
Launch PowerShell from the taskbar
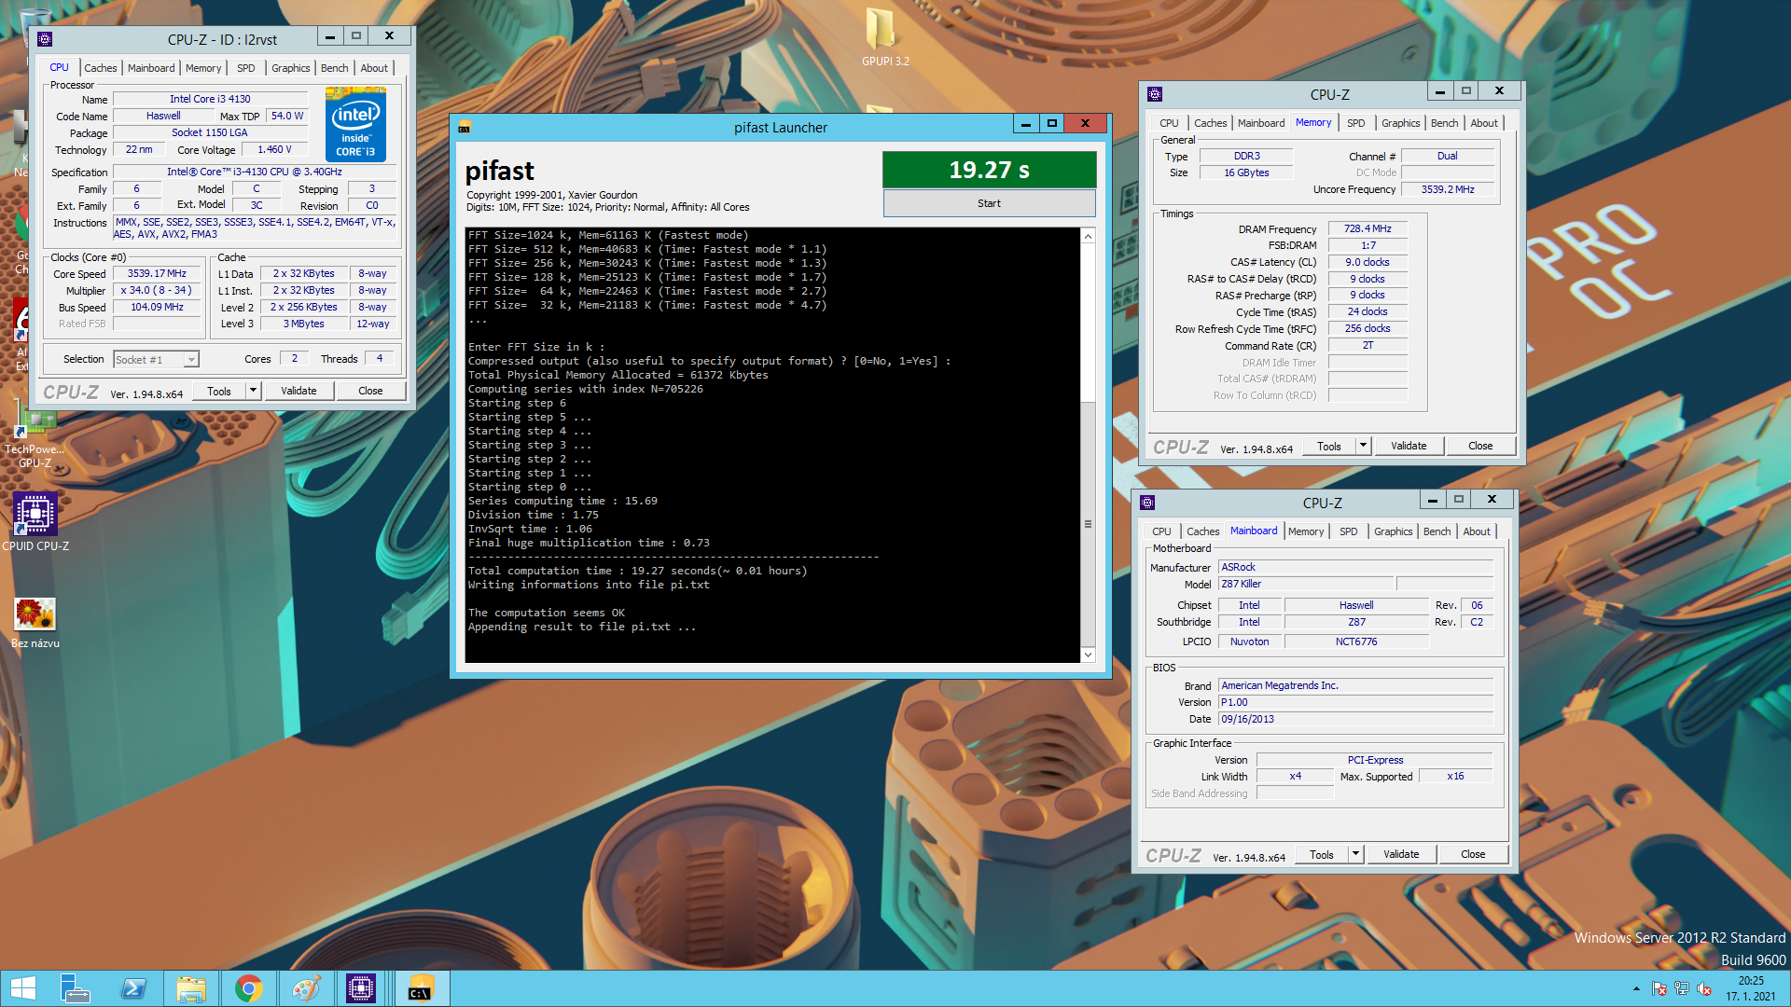click(132, 988)
